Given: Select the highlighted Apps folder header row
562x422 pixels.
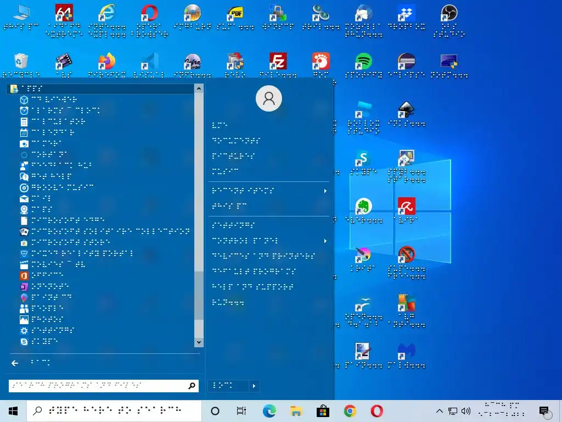Looking at the screenshot, I should 100,88.
